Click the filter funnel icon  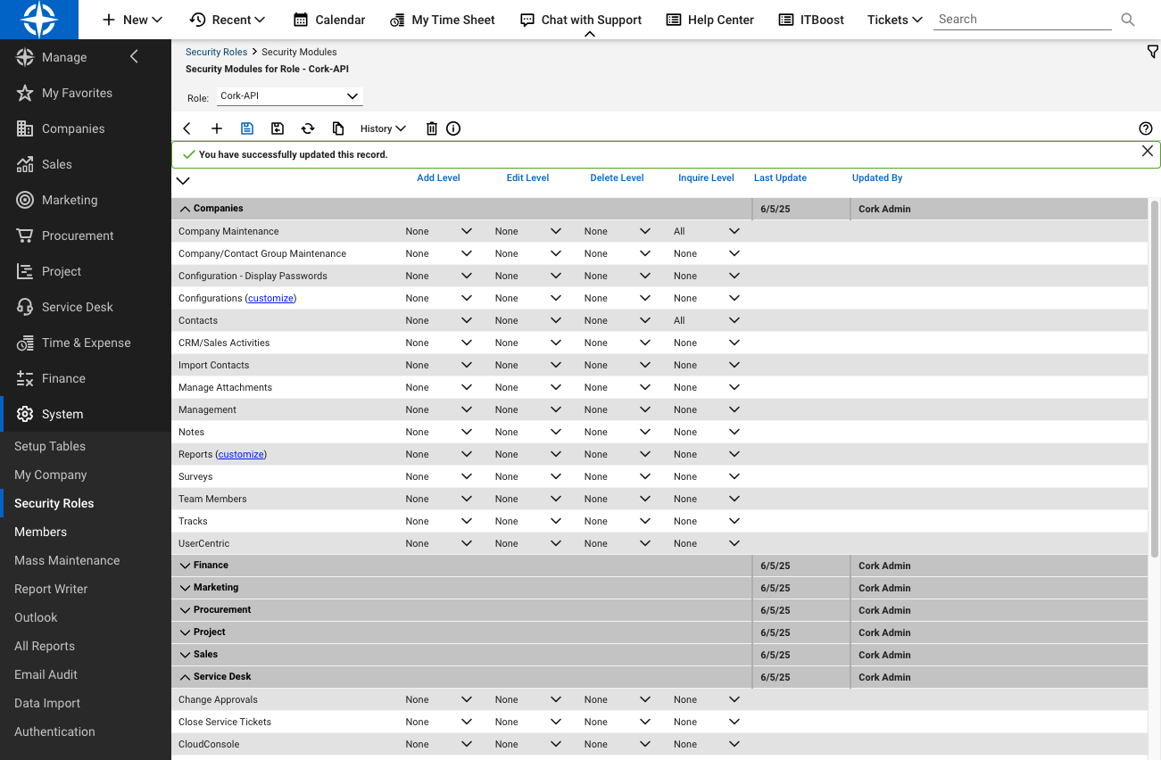click(1153, 53)
